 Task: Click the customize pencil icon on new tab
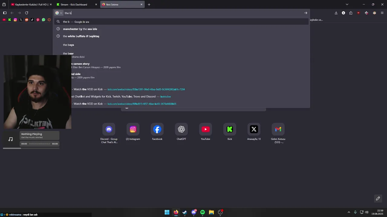378,198
